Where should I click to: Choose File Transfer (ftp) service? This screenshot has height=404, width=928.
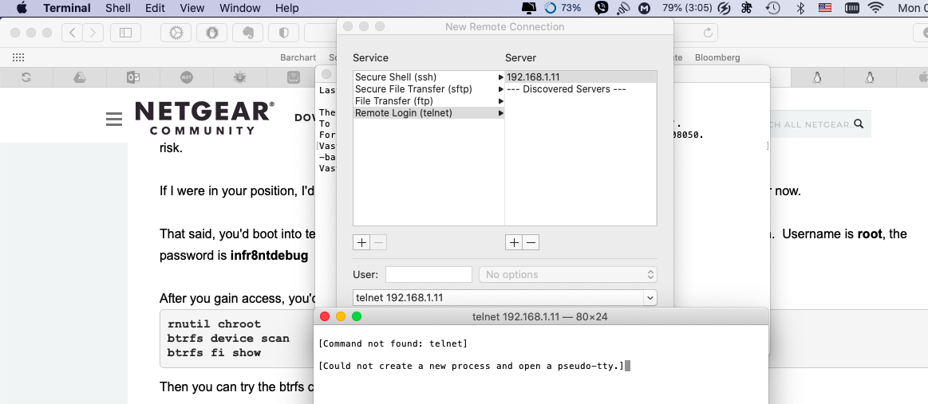pos(393,101)
